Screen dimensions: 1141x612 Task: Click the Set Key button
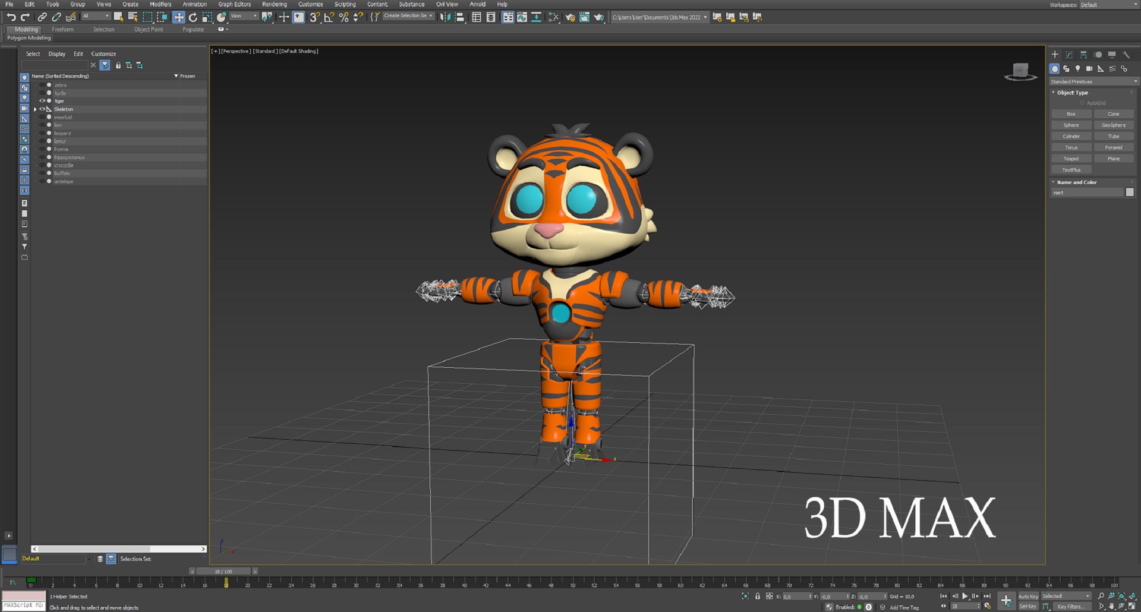pos(1028,607)
